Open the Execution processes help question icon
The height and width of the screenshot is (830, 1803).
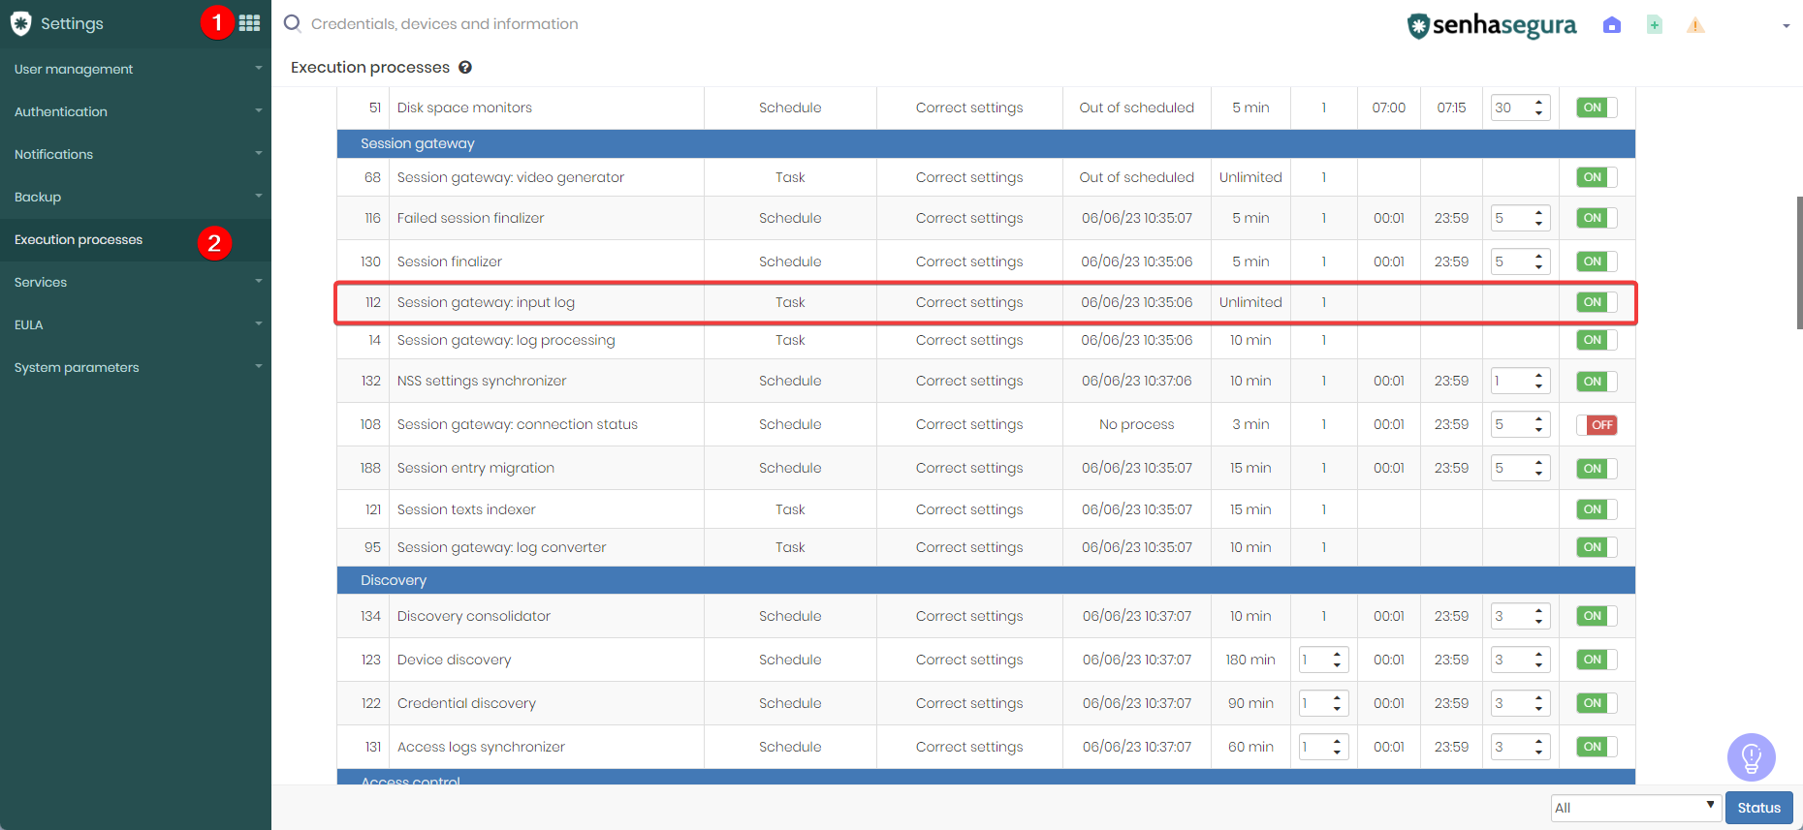[x=465, y=67]
